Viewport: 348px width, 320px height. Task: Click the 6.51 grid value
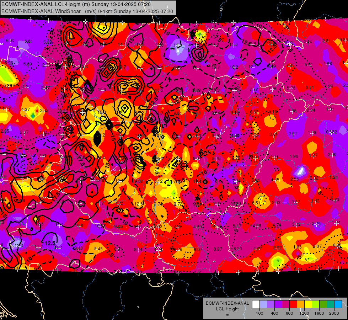click(256, 203)
